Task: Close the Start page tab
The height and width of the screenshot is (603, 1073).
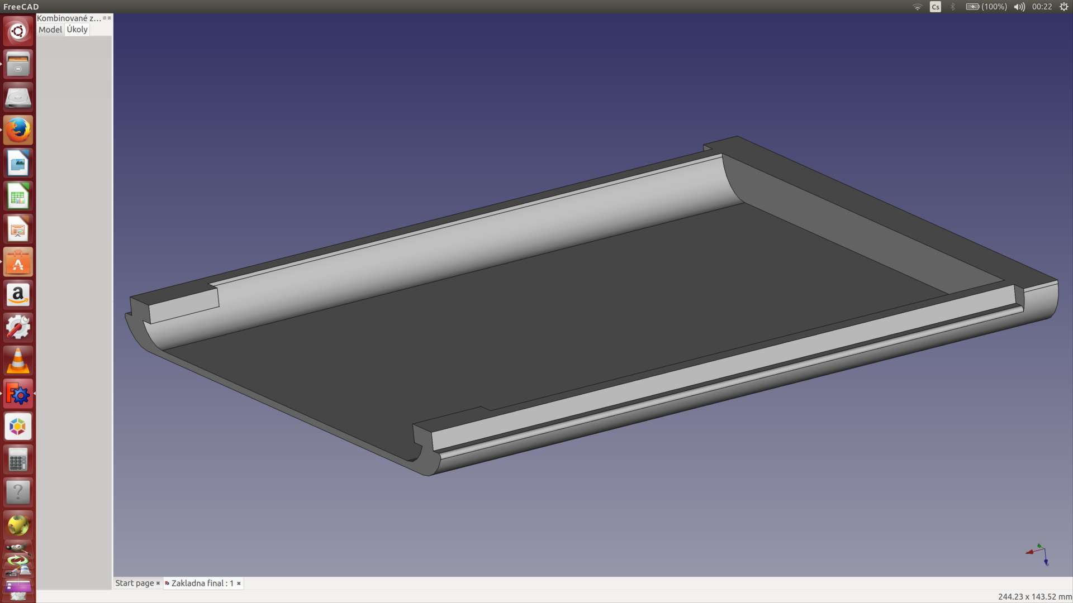Action: click(x=158, y=583)
